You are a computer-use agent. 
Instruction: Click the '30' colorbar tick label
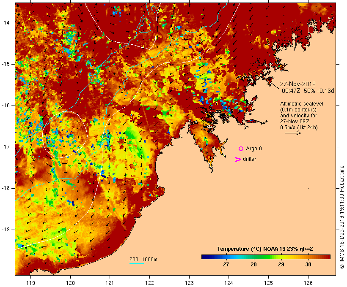pyautogui.click(x=308, y=264)
